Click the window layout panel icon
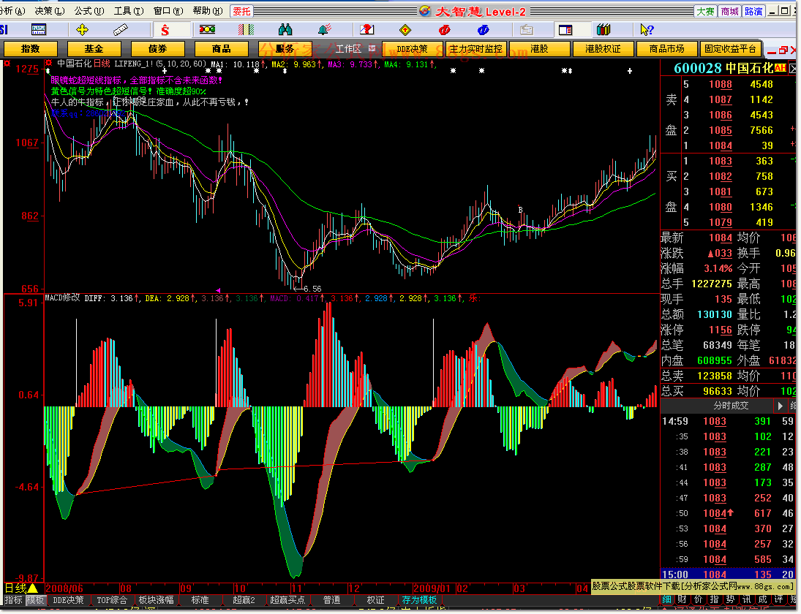The height and width of the screenshot is (614, 801). [x=565, y=29]
